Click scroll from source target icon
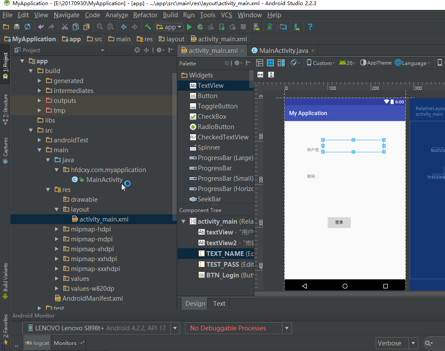 (137, 50)
